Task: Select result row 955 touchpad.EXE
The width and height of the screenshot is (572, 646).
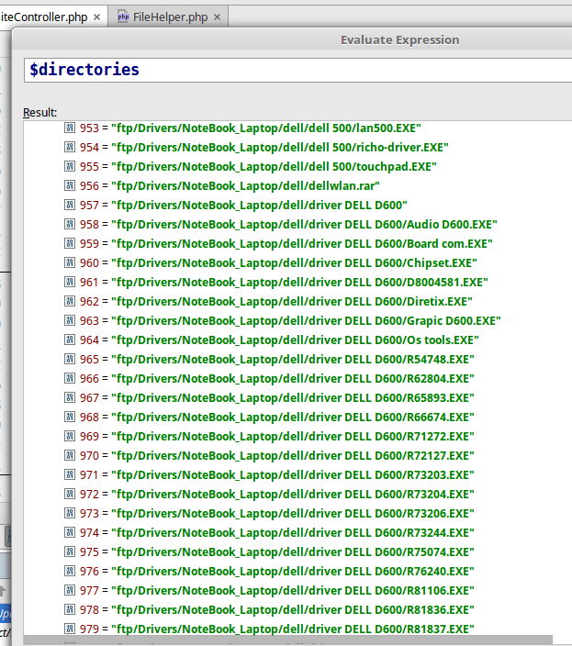Action: click(x=251, y=167)
